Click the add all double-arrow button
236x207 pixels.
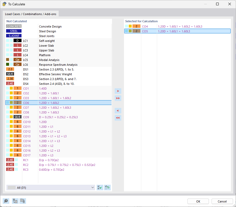click(x=118, y=98)
